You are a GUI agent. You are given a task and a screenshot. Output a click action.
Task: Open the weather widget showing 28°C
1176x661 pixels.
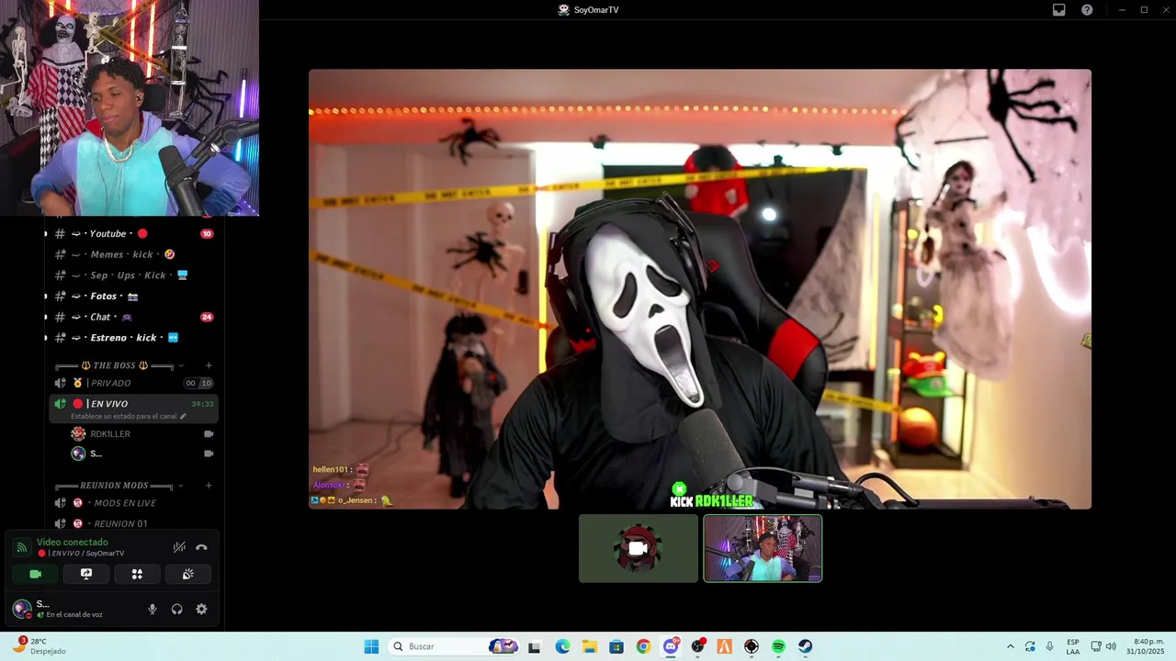pos(39,646)
